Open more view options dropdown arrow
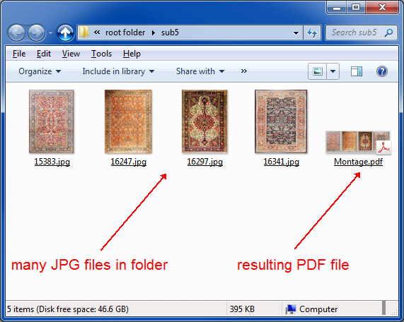The height and width of the screenshot is (322, 404). 333,71
